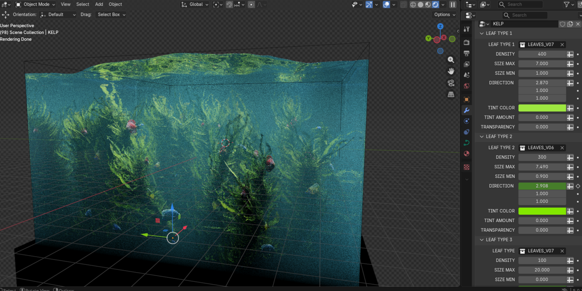Open the Modifiers wrench properties tab

467,110
